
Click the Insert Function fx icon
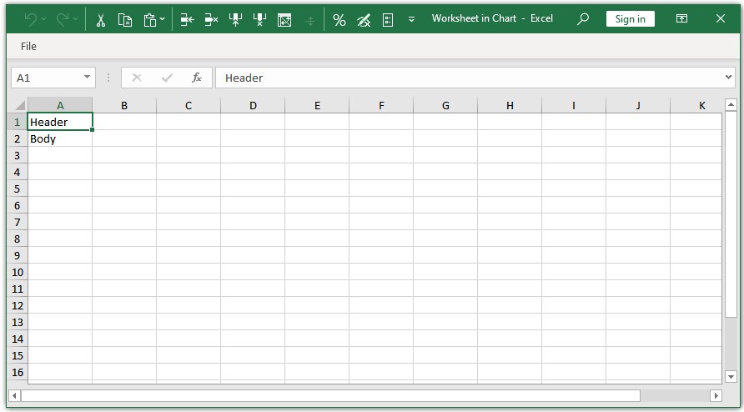(x=197, y=78)
